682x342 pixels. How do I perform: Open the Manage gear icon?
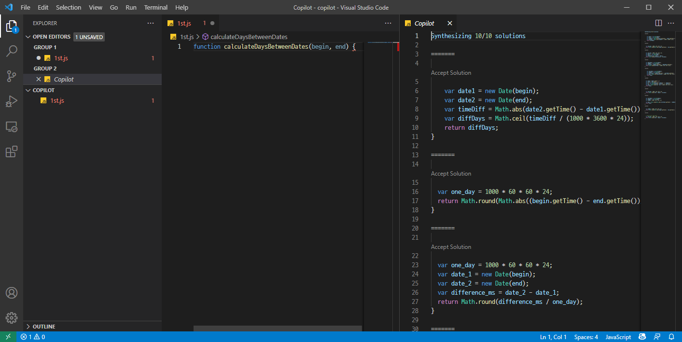click(12, 318)
